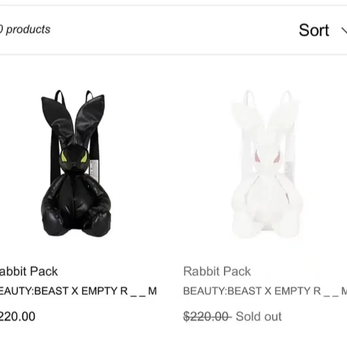Open the white sold-out Rabbit Pack image
The height and width of the screenshot is (347, 347).
[x=267, y=164]
